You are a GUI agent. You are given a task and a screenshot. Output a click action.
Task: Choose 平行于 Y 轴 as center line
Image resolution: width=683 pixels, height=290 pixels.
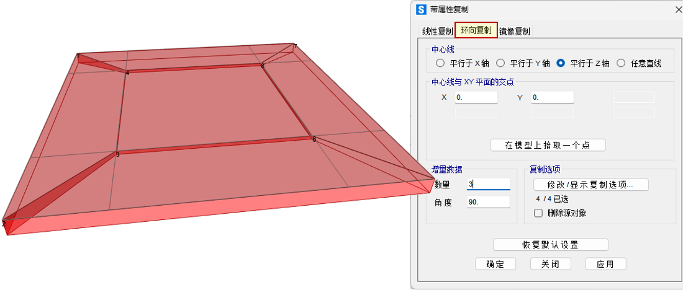coord(500,63)
